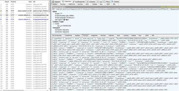Click the GET request line text
The image size is (179, 91).
115,9
